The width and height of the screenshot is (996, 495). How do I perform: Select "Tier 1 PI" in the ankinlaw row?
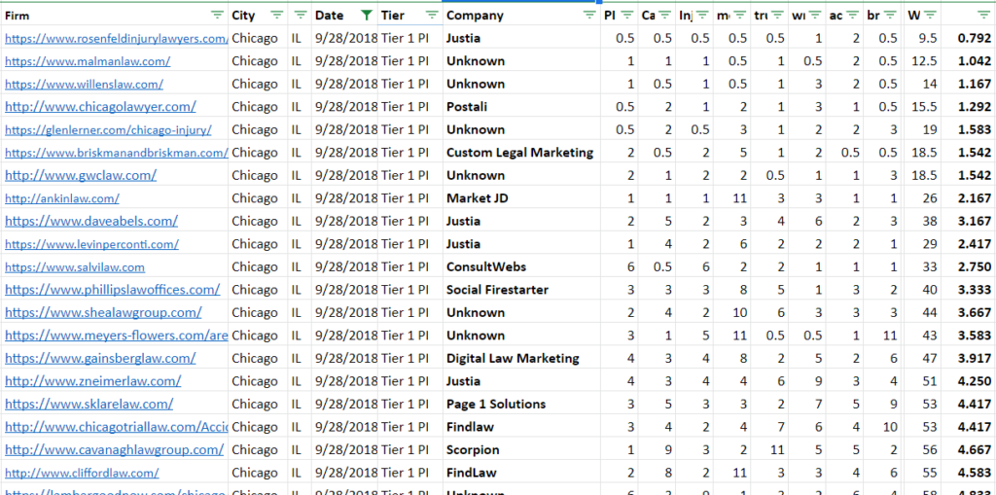click(x=405, y=198)
